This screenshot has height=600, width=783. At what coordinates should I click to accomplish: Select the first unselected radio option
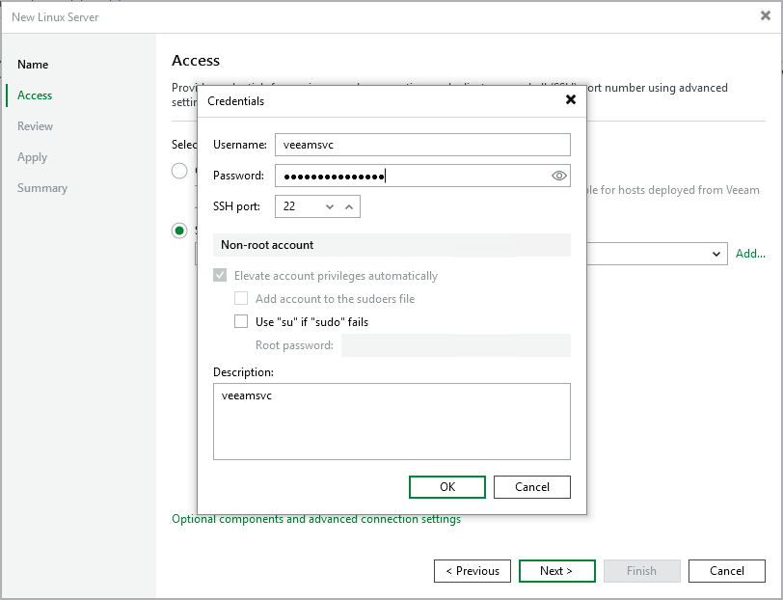179,171
